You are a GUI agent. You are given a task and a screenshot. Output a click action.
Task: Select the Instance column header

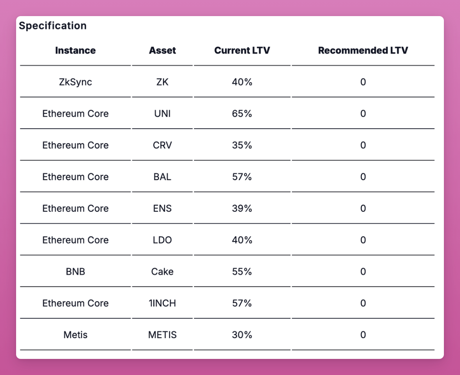click(76, 51)
